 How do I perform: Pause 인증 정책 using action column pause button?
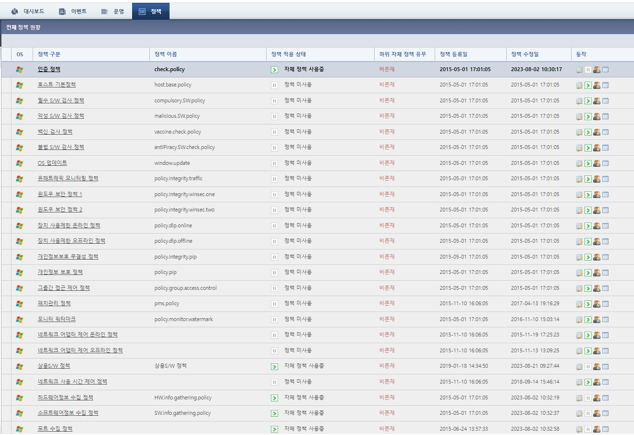click(x=588, y=70)
